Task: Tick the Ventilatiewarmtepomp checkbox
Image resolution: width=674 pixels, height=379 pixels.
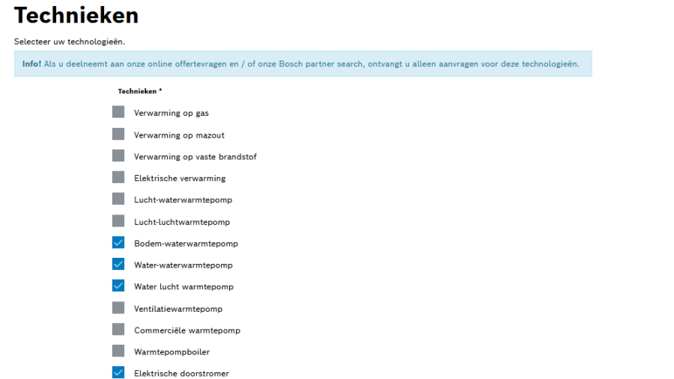Action: click(x=118, y=308)
